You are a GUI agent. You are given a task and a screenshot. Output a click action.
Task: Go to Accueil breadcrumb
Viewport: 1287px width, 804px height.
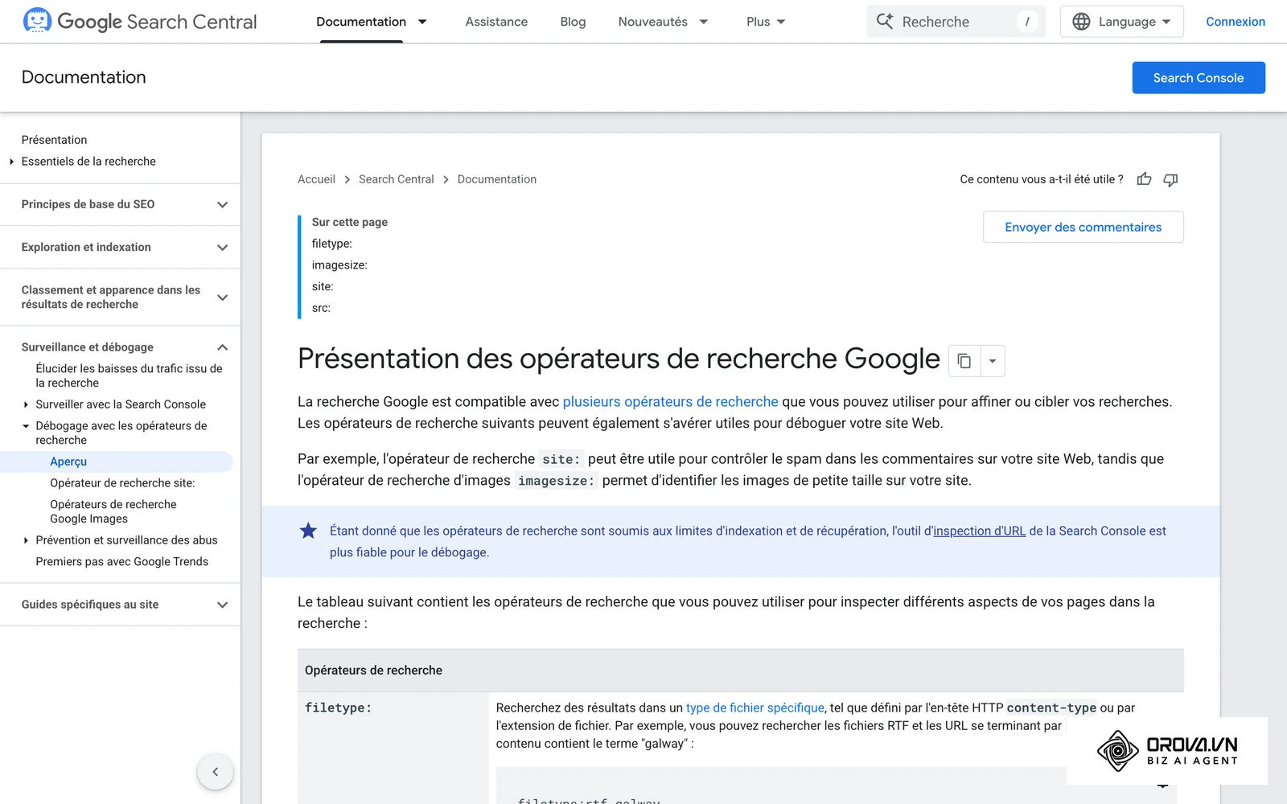pos(316,179)
